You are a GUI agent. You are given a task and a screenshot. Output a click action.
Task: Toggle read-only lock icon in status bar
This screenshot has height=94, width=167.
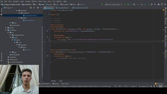(x=151, y=86)
